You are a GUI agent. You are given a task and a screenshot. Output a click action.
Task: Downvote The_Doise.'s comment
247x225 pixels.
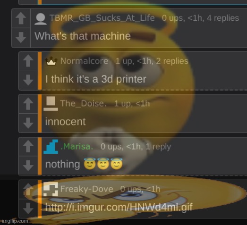click(x=28, y=123)
